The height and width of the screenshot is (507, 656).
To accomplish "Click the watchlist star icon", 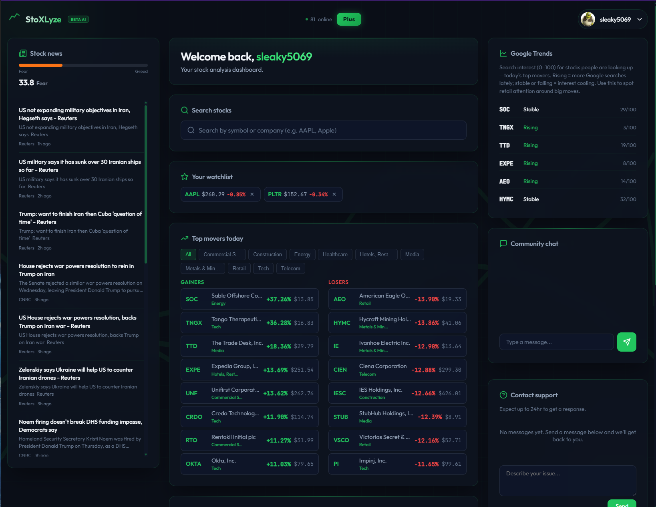I will point(184,176).
